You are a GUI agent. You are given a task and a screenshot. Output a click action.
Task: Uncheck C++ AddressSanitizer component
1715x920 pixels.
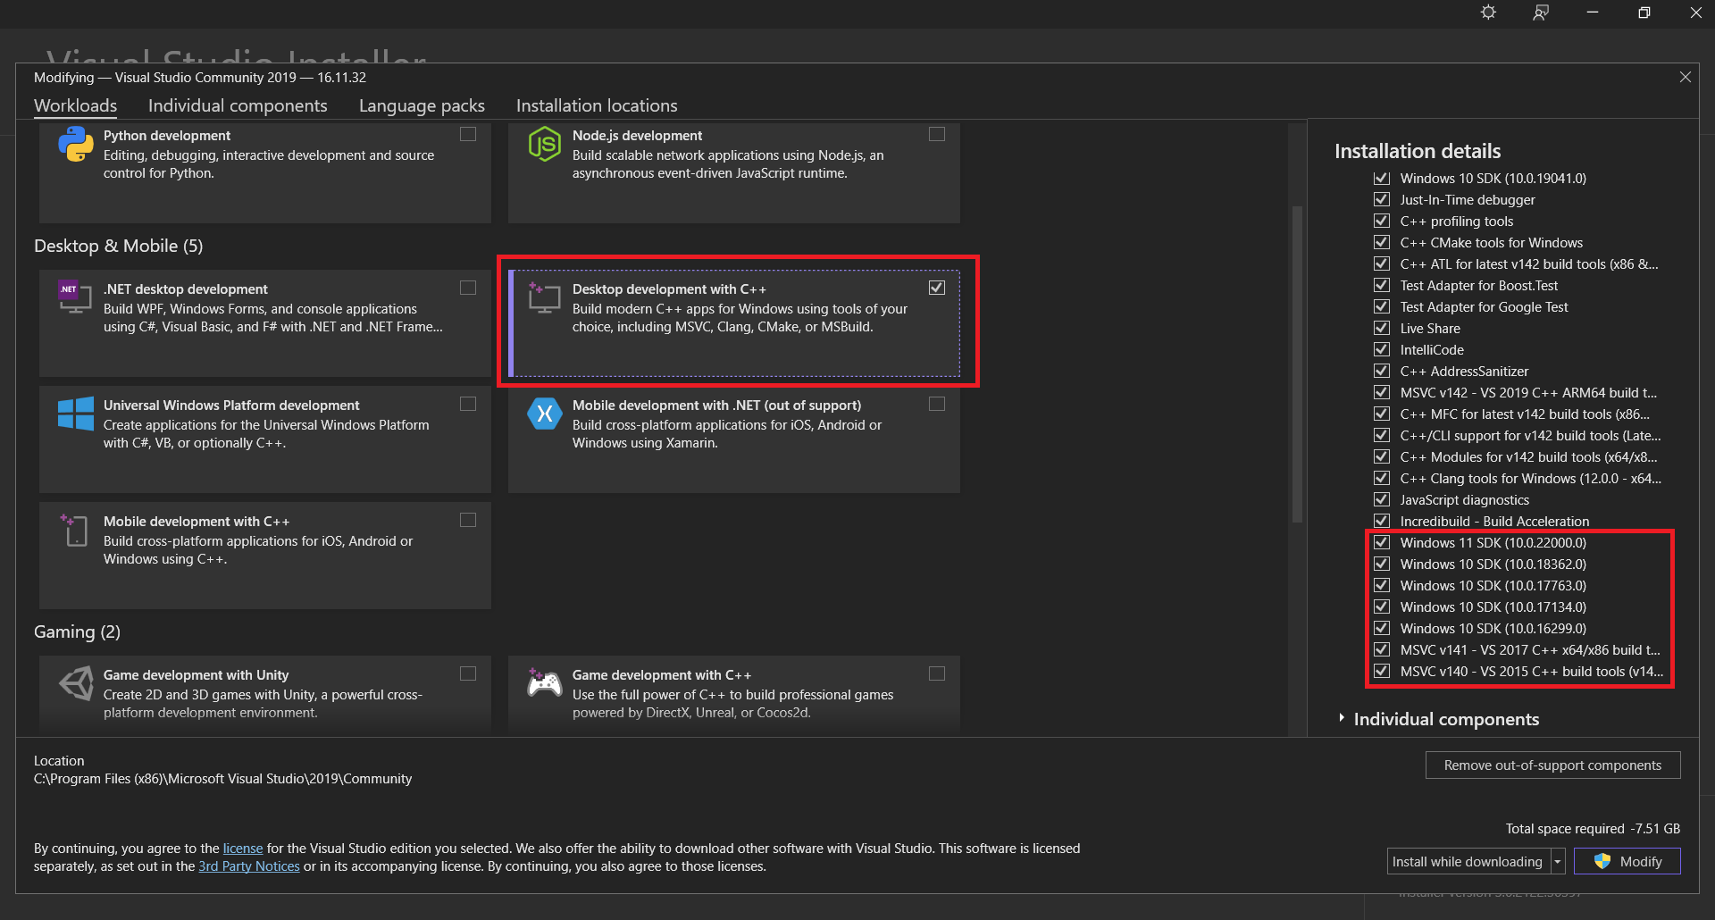coord(1382,371)
